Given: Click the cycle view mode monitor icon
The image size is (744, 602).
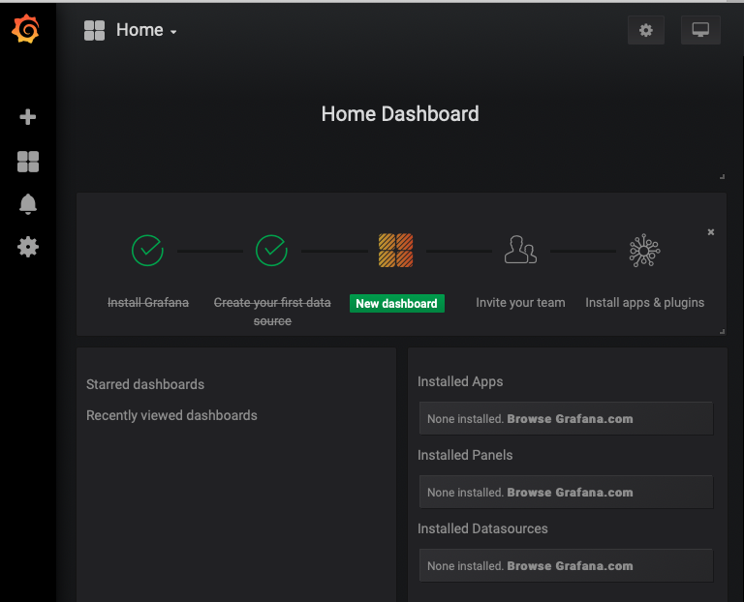Looking at the screenshot, I should click(x=699, y=31).
